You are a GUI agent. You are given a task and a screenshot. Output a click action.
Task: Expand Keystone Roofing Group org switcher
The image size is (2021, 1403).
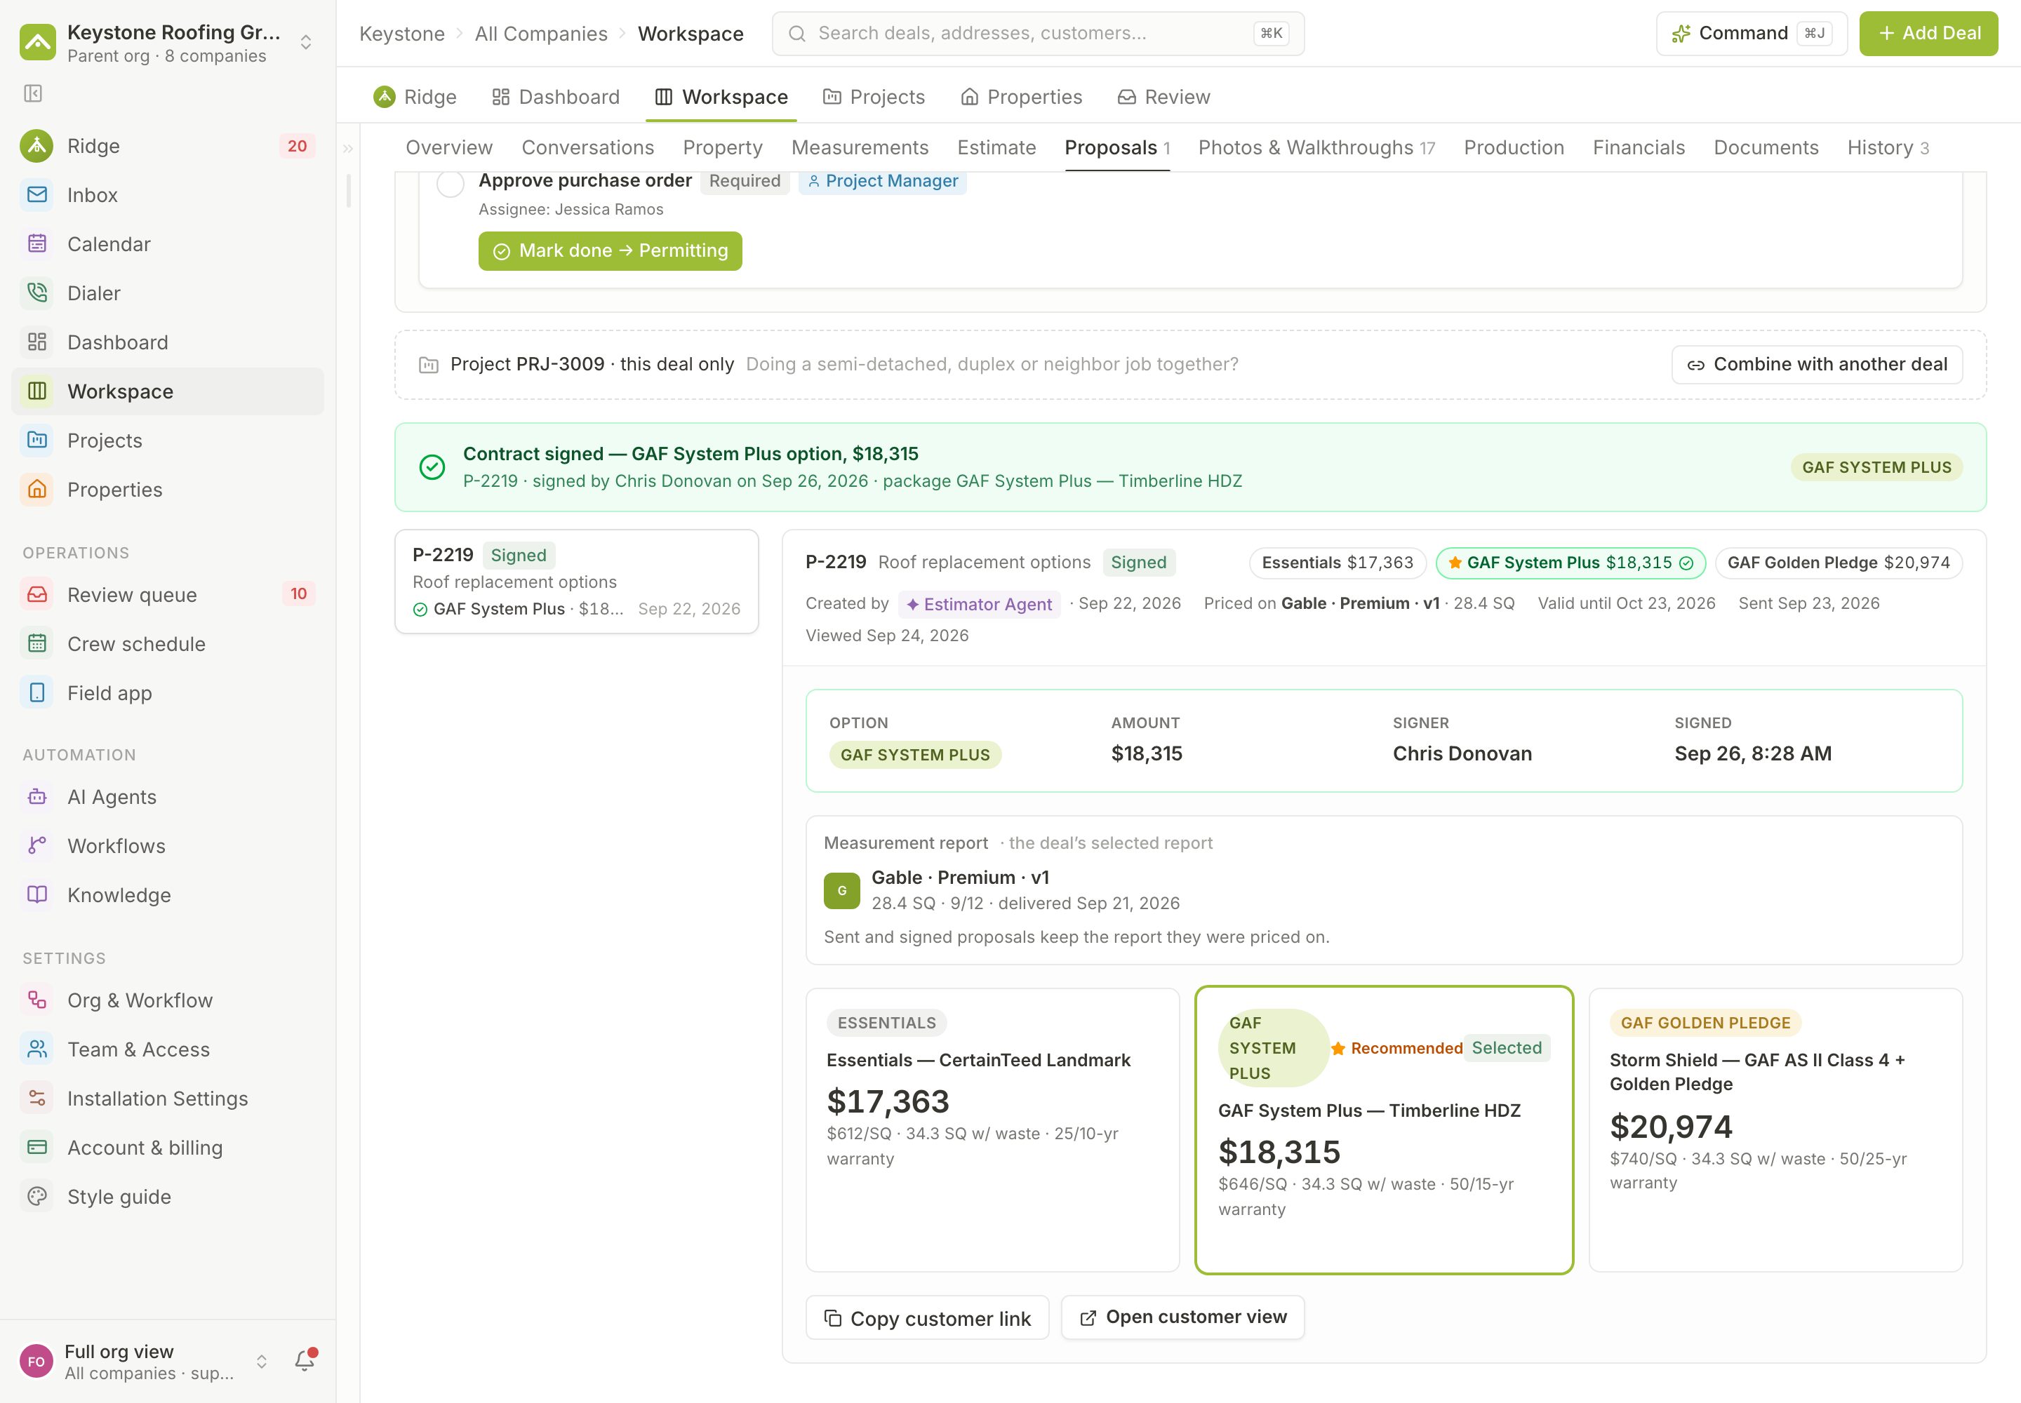tap(306, 42)
